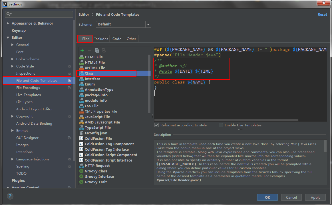The width and height of the screenshot is (332, 205).
Task: Click the green plus Create Template icon
Action: point(82,50)
